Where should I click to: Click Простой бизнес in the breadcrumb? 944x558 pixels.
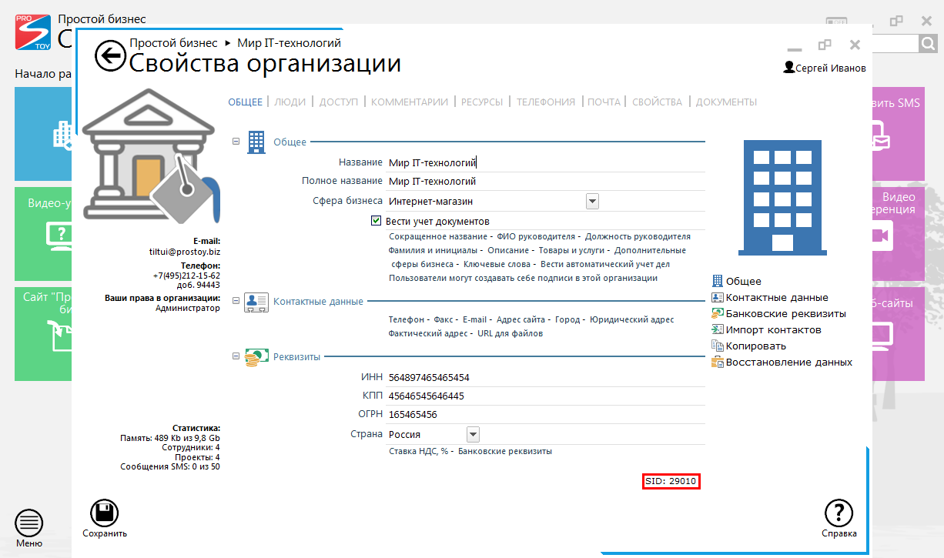[x=173, y=43]
